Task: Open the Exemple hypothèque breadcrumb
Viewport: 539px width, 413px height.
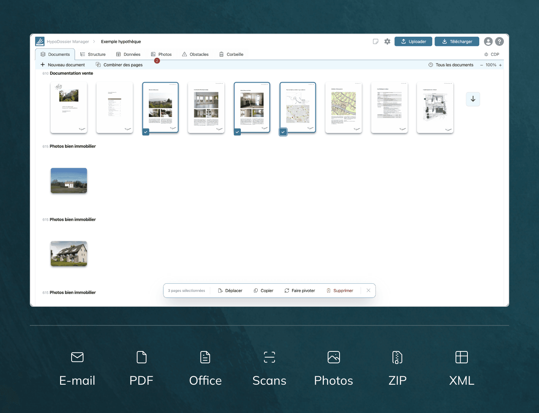Action: (x=121, y=42)
